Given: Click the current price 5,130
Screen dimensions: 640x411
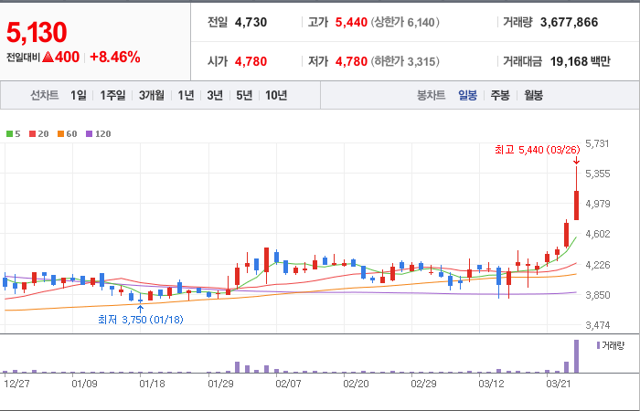Looking at the screenshot, I should coord(37,33).
